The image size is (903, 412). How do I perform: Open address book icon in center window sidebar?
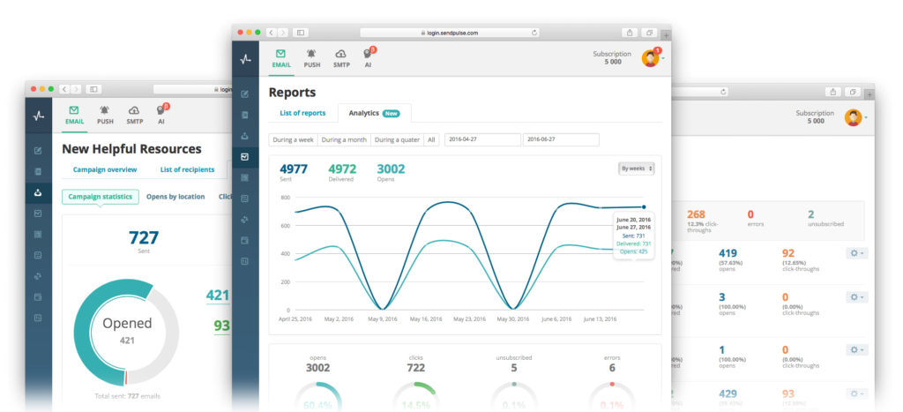(x=245, y=115)
